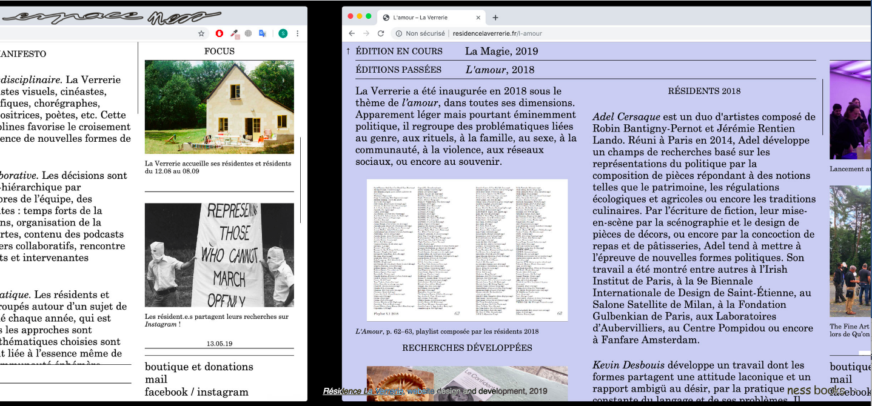
Task: Open a new tab with plus button
Action: pos(495,18)
